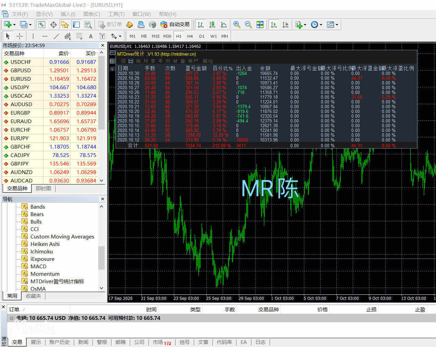This screenshot has width=436, height=347.
Task: Switch to 账户历史 terminal tab
Action: click(59, 342)
